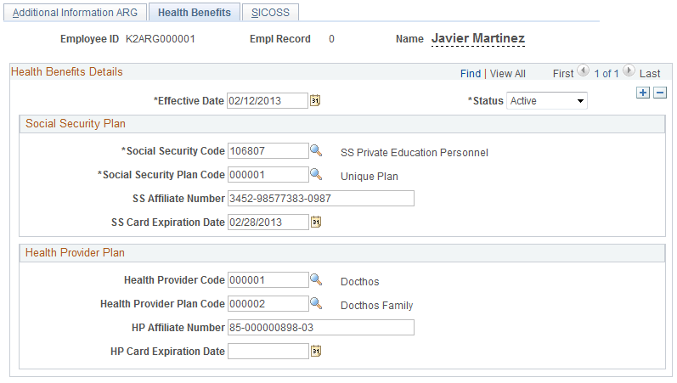This screenshot has width=677, height=383.
Task: Click the View All link
Action: pos(507,74)
